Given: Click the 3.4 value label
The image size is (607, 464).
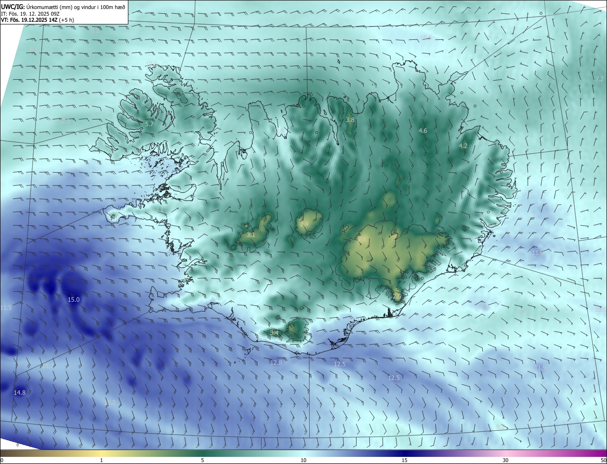Looking at the screenshot, I should 274,333.
